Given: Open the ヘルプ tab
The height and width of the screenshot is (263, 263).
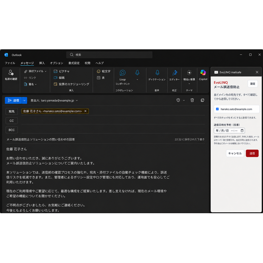Looking at the screenshot, I should (100, 63).
